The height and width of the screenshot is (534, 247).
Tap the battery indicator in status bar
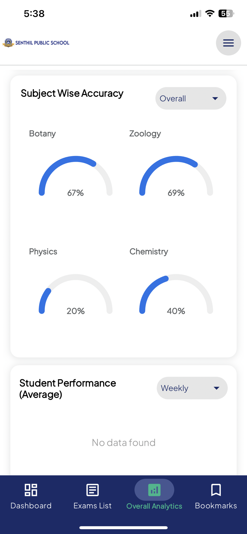pos(226,13)
